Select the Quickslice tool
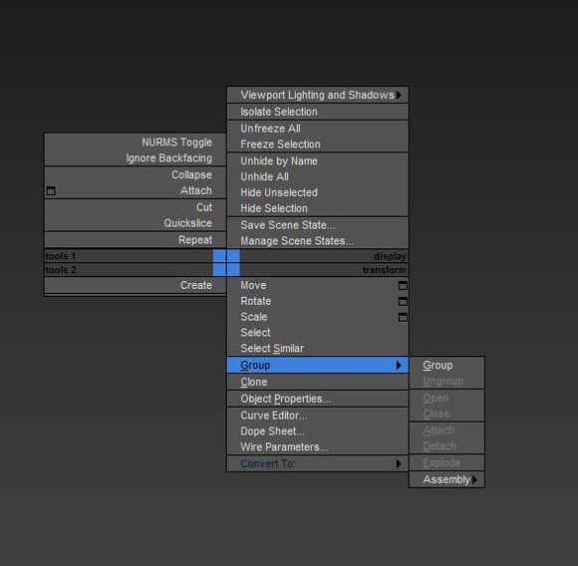The height and width of the screenshot is (566, 578). coord(136,223)
